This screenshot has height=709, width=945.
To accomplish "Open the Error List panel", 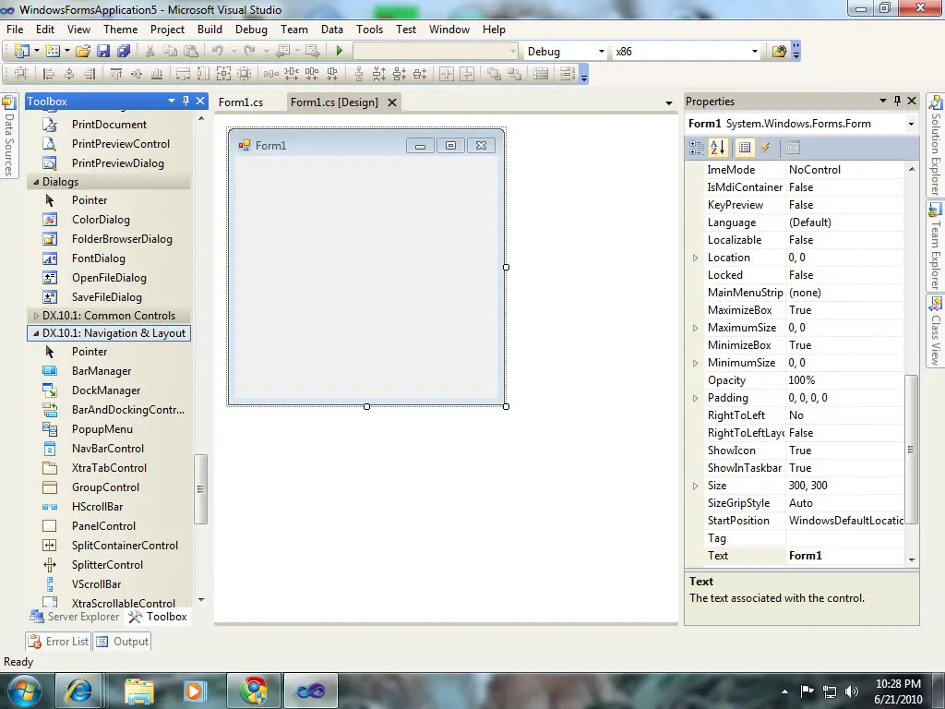I will 59,642.
